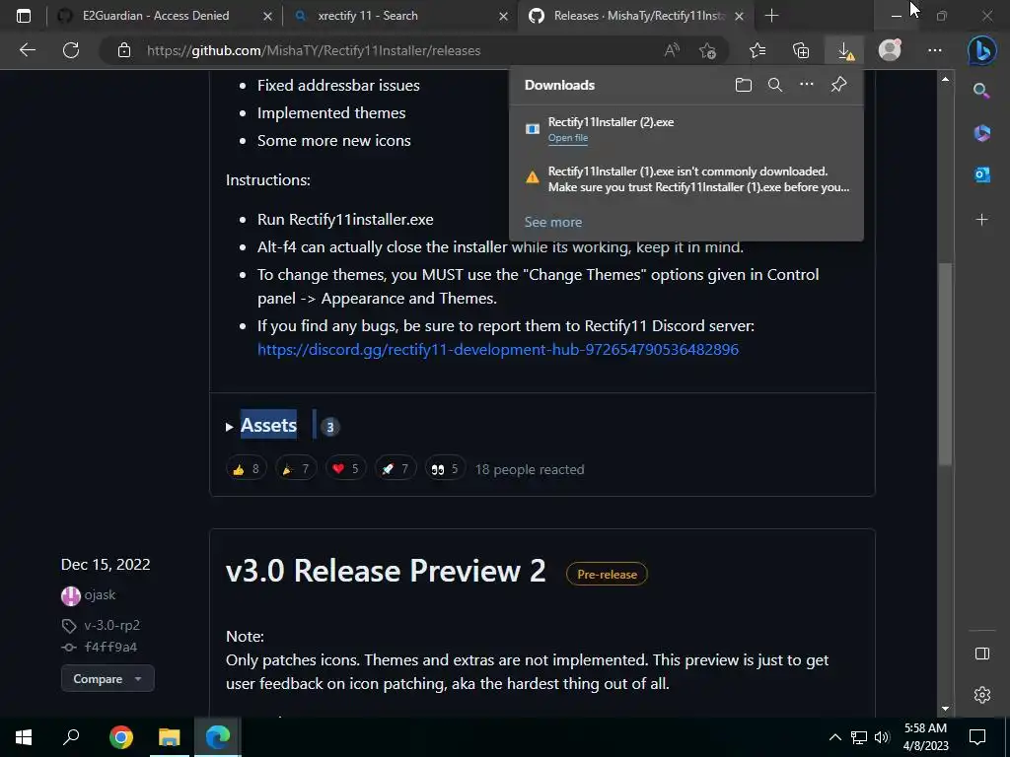Image resolution: width=1010 pixels, height=757 pixels.
Task: Add a new sidebar app
Action: pyautogui.click(x=981, y=220)
